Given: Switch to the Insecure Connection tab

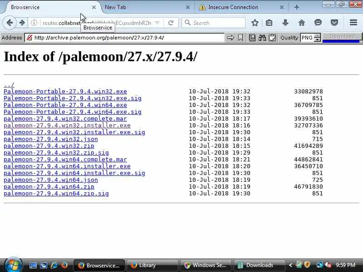Looking at the screenshot, I should [233, 7].
